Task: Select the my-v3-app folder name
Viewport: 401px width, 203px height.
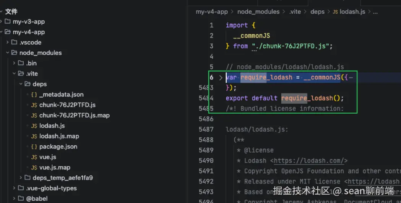Action: coord(29,22)
